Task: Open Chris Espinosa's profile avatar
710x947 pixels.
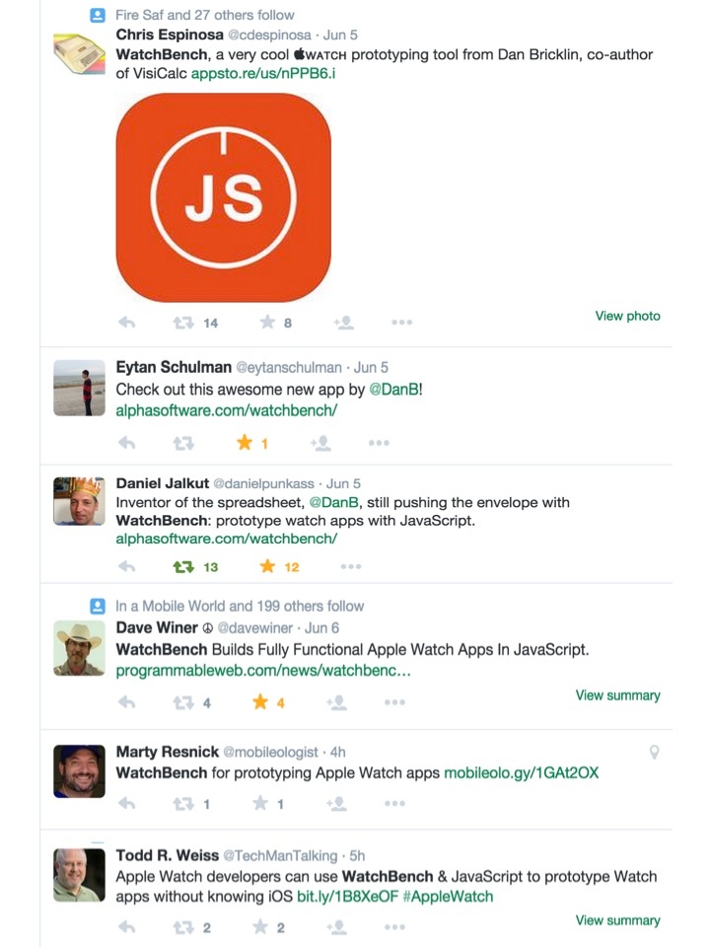Action: (79, 54)
